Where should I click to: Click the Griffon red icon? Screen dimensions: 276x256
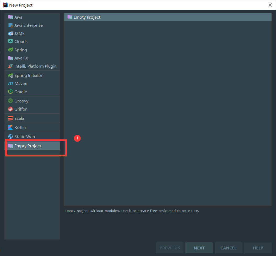pyautogui.click(x=10, y=109)
